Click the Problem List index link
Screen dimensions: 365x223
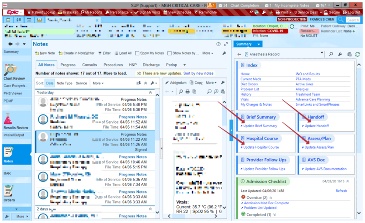(x=250, y=89)
